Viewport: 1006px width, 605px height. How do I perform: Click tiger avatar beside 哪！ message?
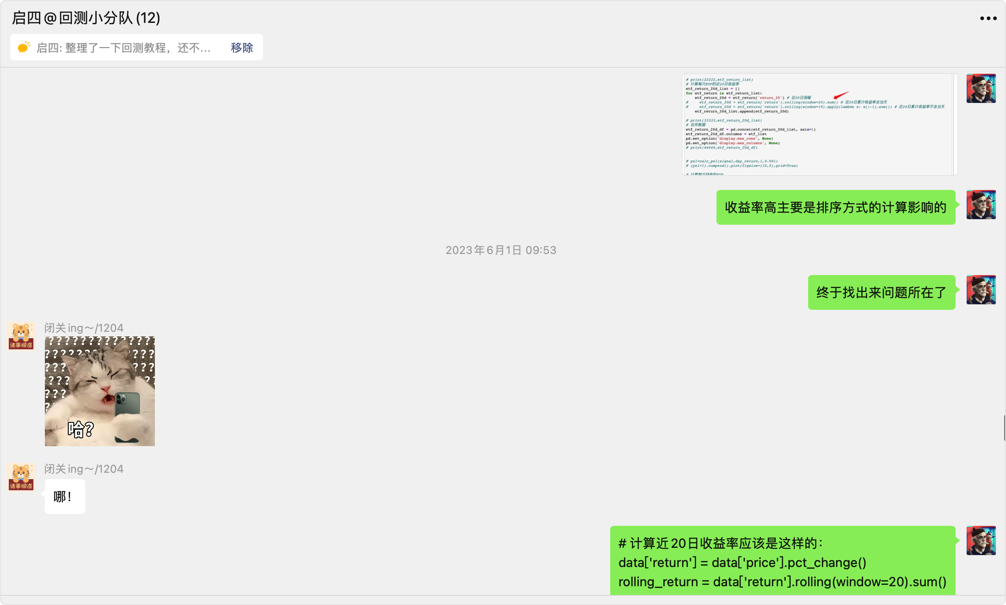21,477
